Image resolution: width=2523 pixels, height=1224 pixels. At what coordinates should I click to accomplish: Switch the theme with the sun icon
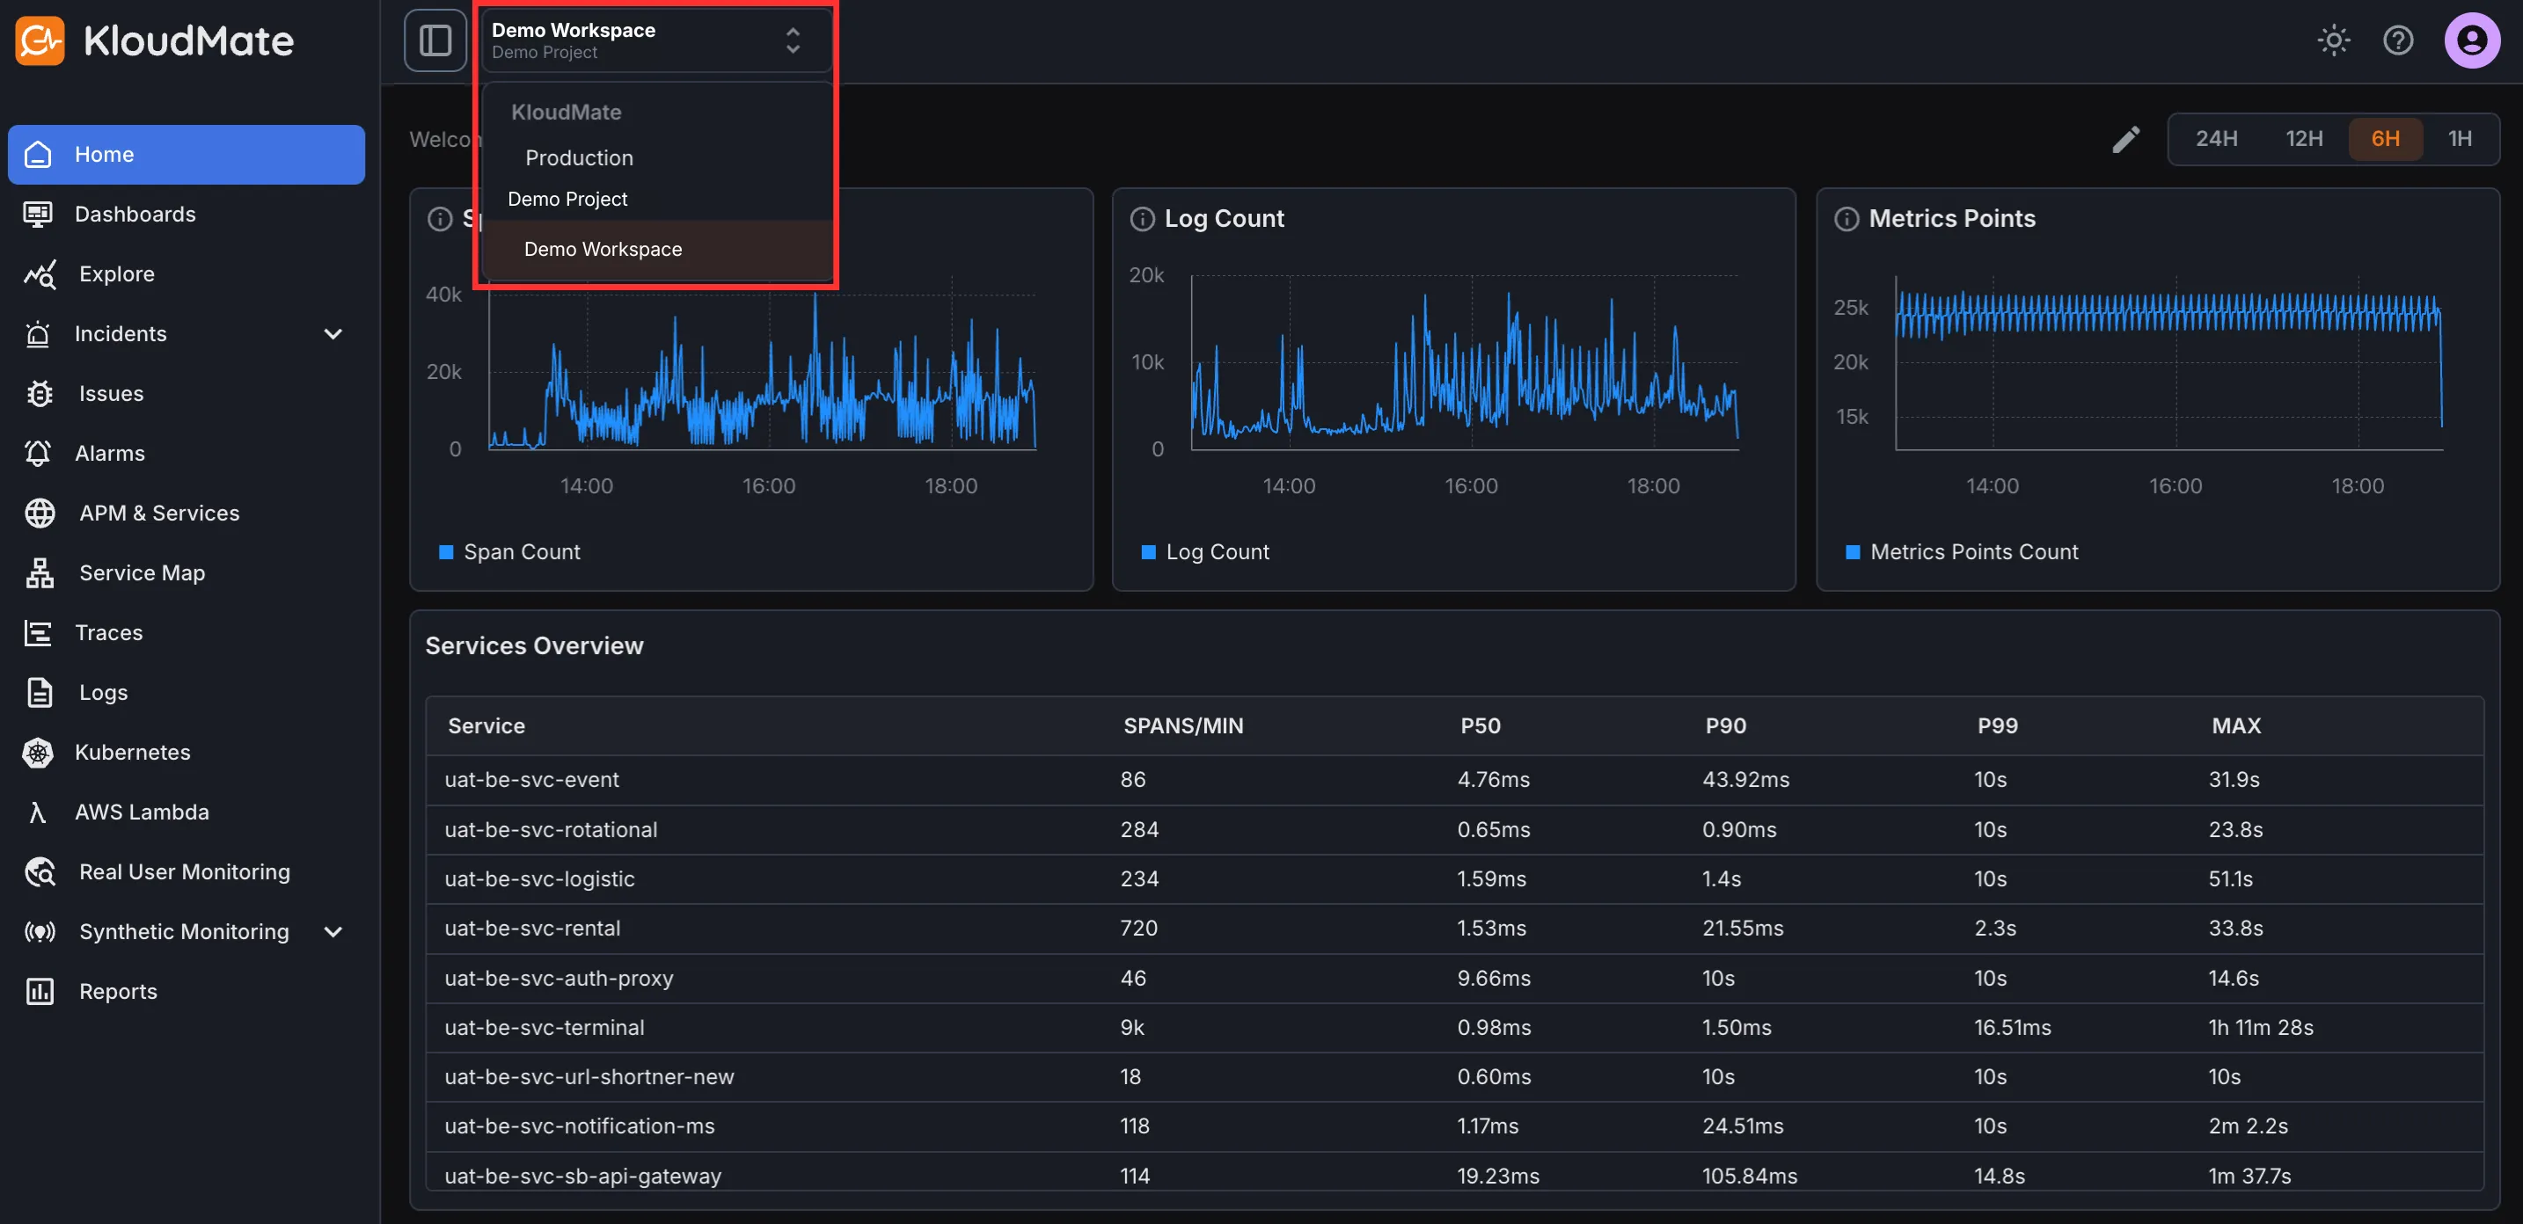pyautogui.click(x=2334, y=40)
